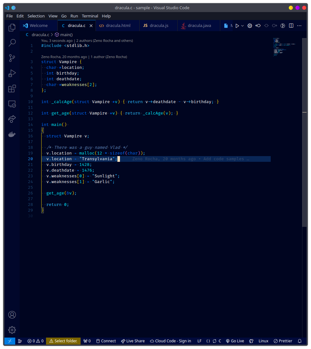311x349 pixels.
Task: Click 'Cloud Code - Sign in' in status bar
Action: click(x=170, y=341)
